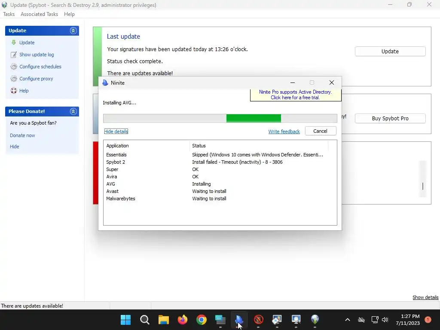Switch to Ninite installer taskbar icon
The width and height of the screenshot is (440, 330).
point(239,319)
